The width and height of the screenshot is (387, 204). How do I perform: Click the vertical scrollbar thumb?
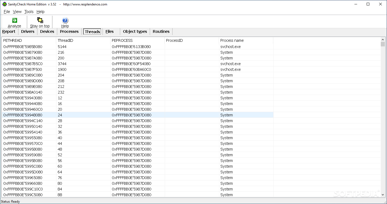(x=383, y=44)
